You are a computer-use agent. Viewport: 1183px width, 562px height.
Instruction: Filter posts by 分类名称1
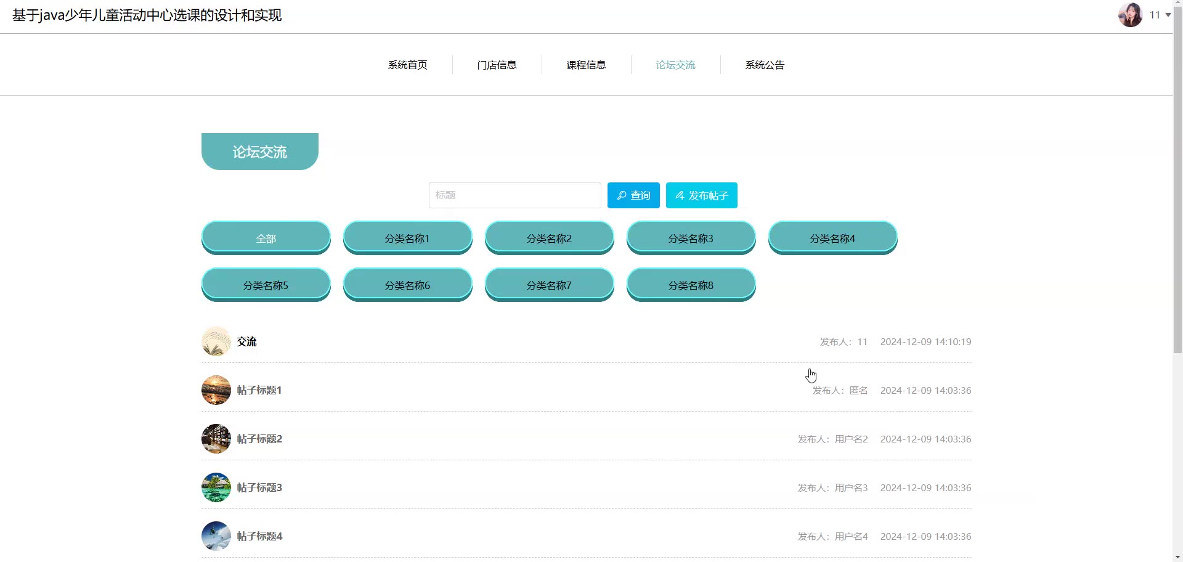[x=407, y=238]
